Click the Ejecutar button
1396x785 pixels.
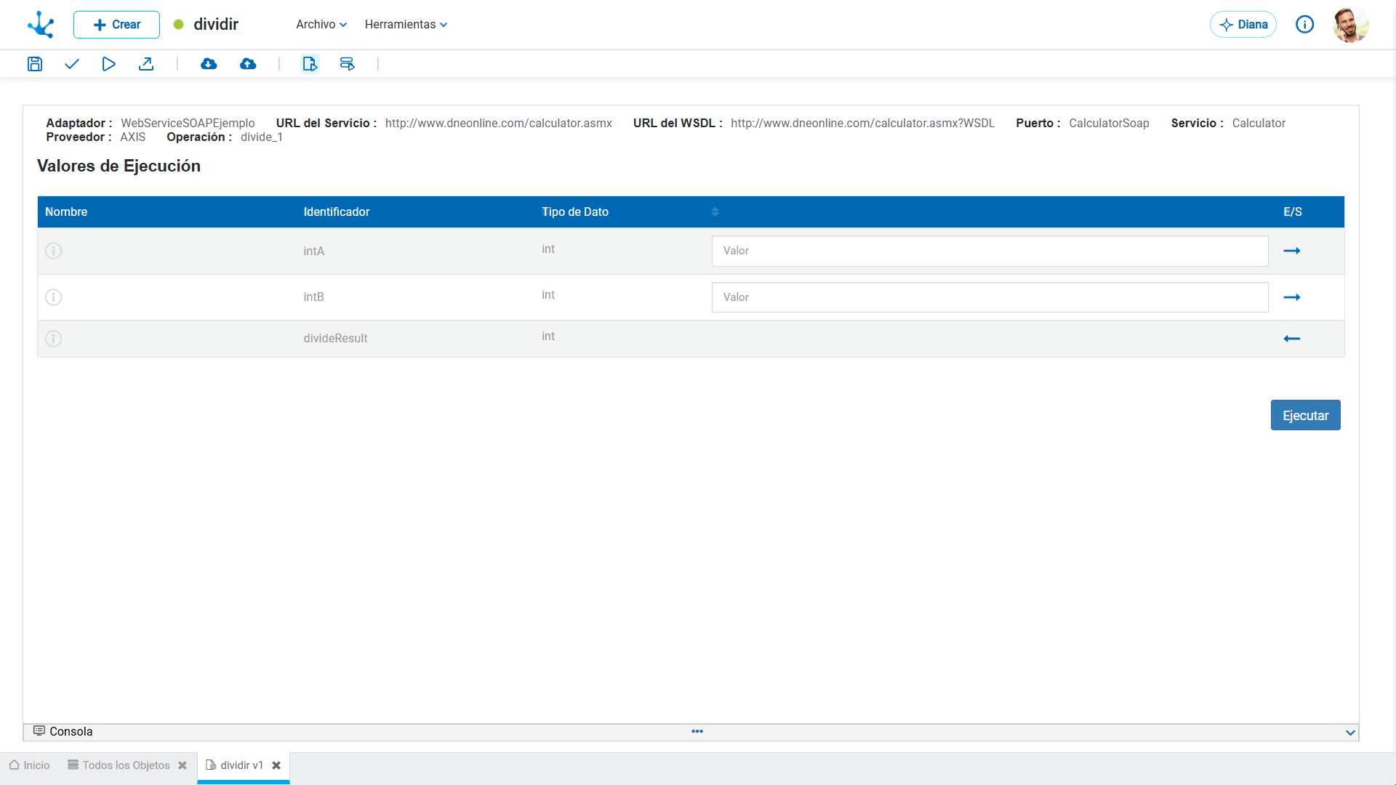pyautogui.click(x=1305, y=416)
